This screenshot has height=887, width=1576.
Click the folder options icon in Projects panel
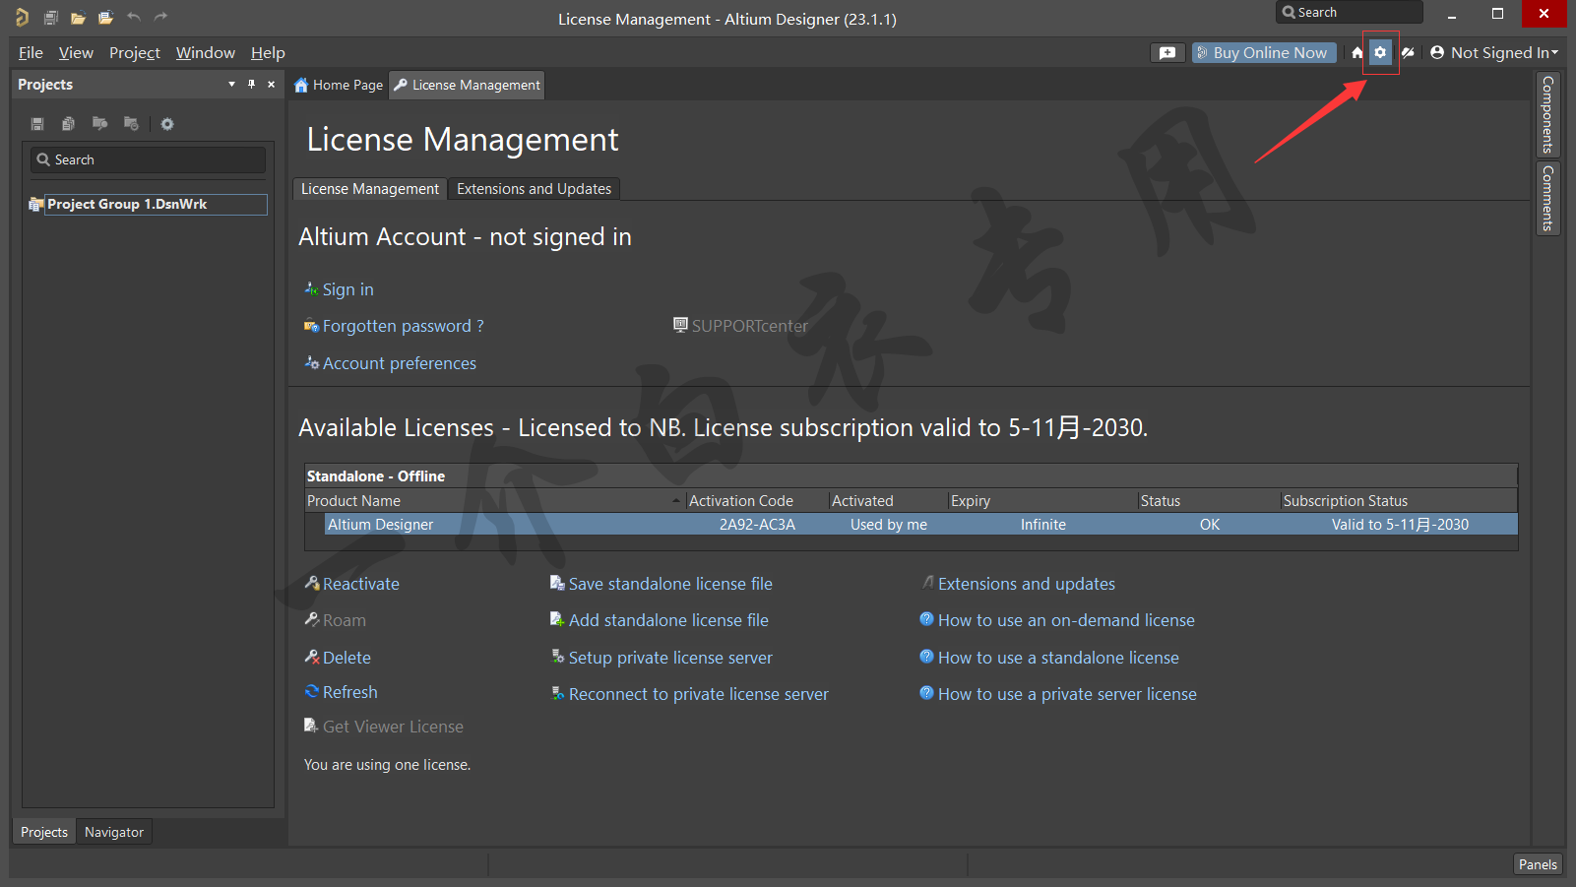pyautogui.click(x=131, y=124)
